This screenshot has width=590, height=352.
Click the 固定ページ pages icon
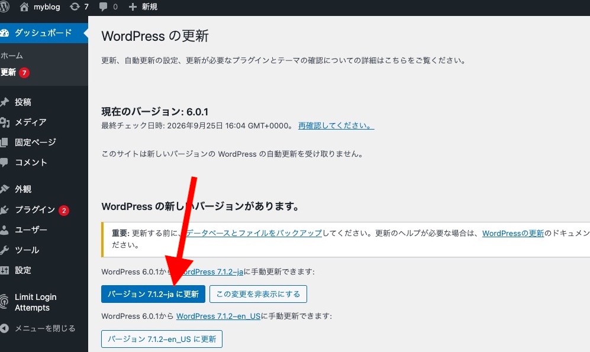(x=4, y=143)
